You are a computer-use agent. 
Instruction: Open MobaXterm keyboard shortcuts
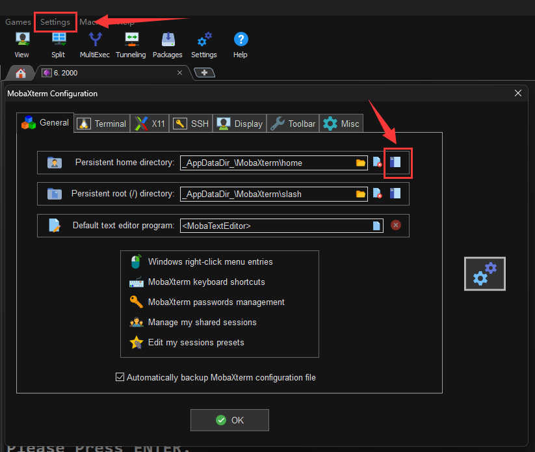click(206, 282)
